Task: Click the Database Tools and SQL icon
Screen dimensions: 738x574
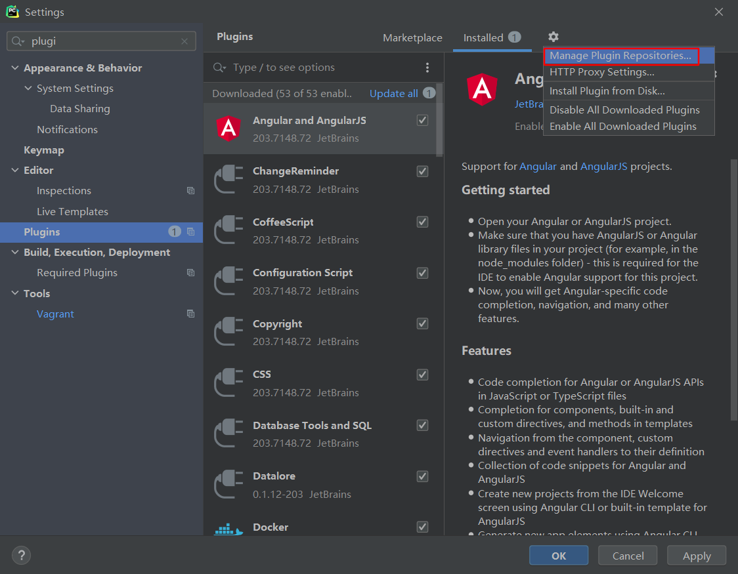Action: [x=228, y=434]
